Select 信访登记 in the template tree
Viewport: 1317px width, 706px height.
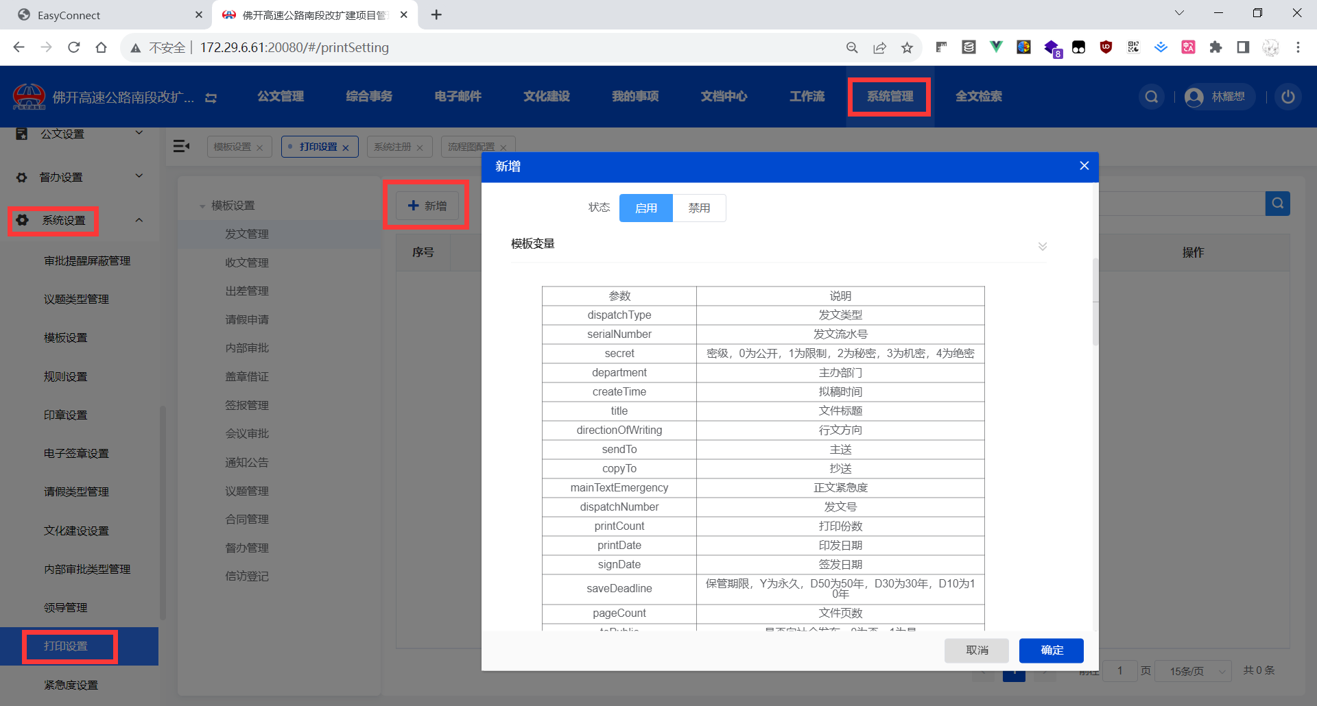[247, 576]
